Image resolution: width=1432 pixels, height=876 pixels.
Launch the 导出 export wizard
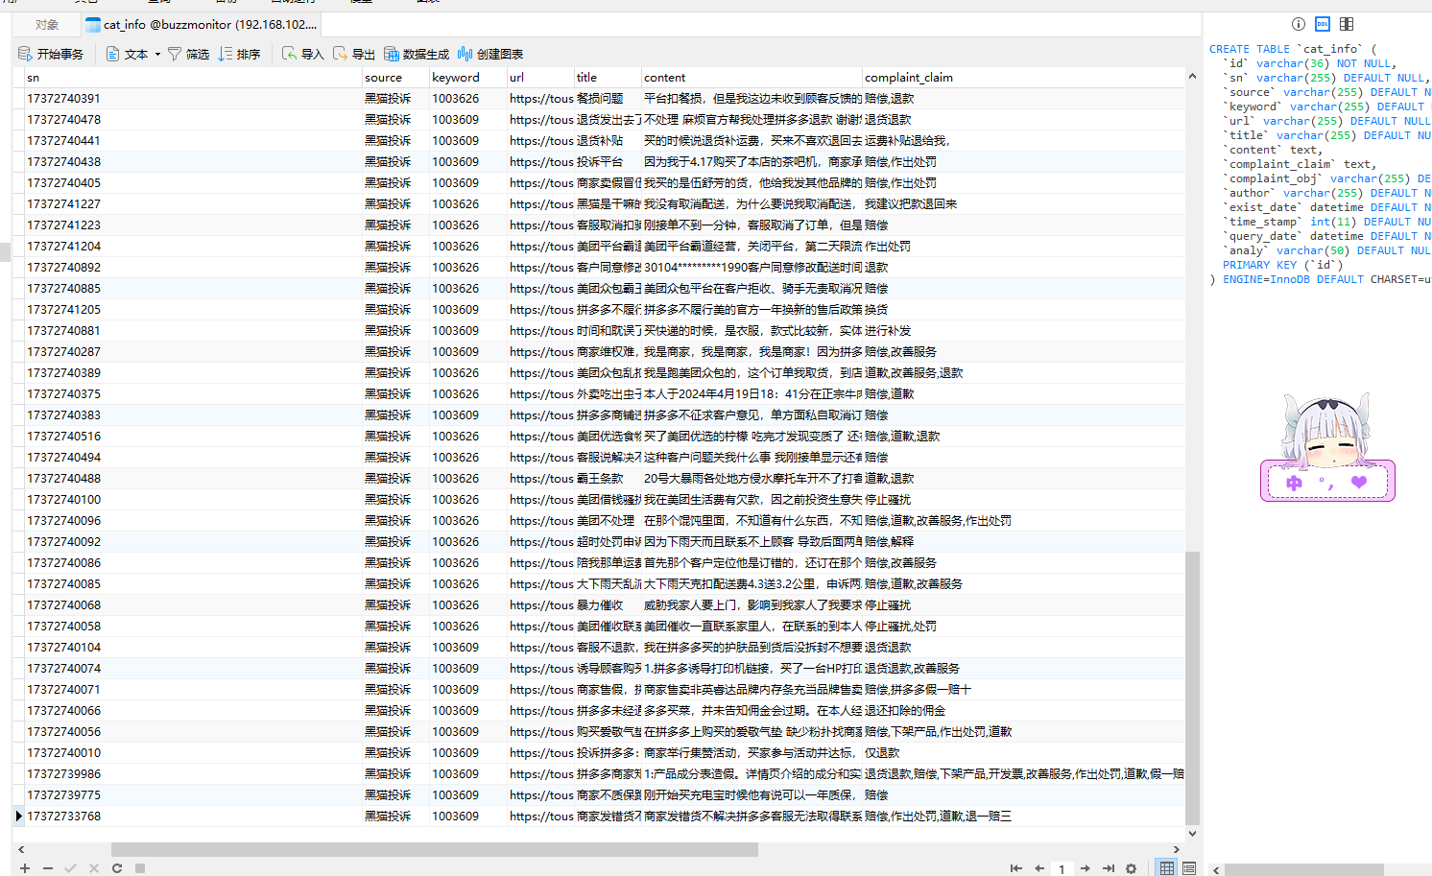[353, 54]
